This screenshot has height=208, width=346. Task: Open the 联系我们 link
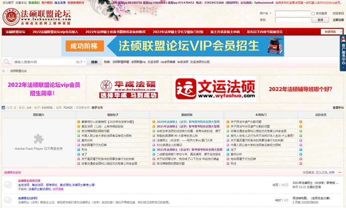tap(34, 3)
